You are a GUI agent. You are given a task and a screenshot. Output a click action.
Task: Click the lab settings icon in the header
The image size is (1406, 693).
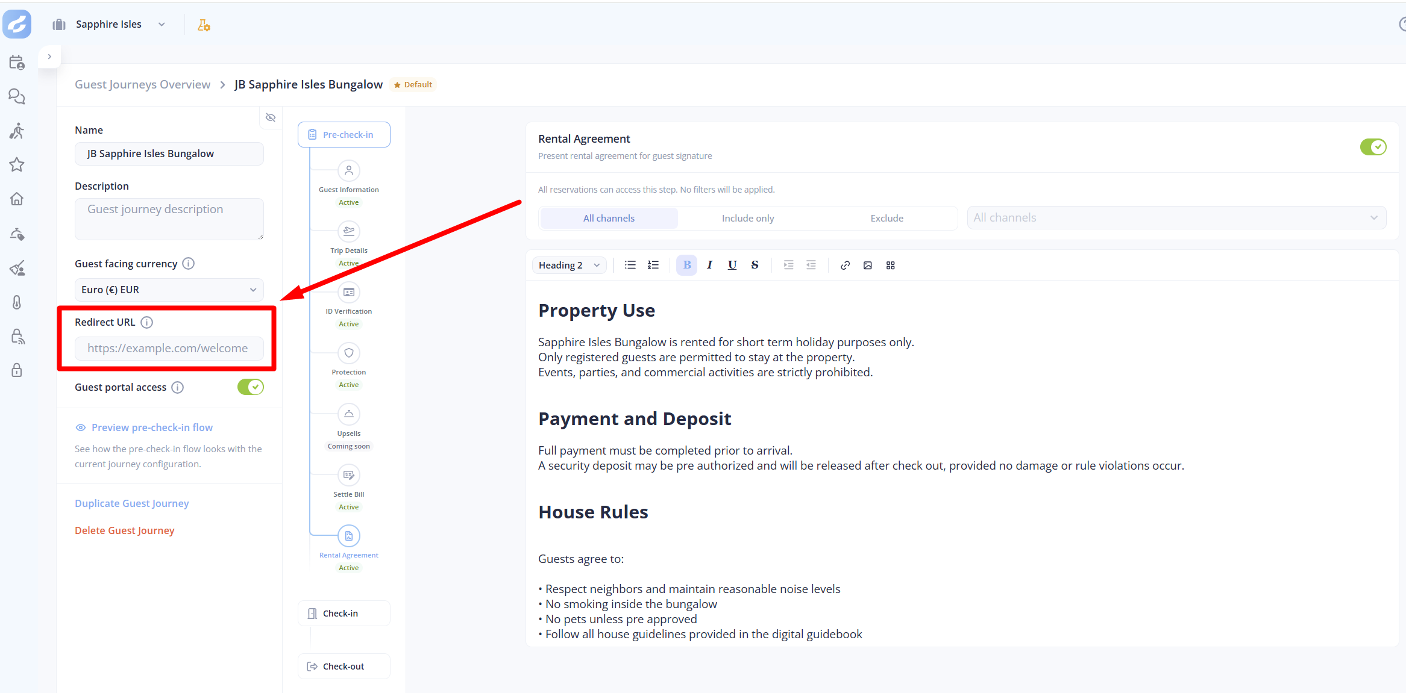(204, 25)
